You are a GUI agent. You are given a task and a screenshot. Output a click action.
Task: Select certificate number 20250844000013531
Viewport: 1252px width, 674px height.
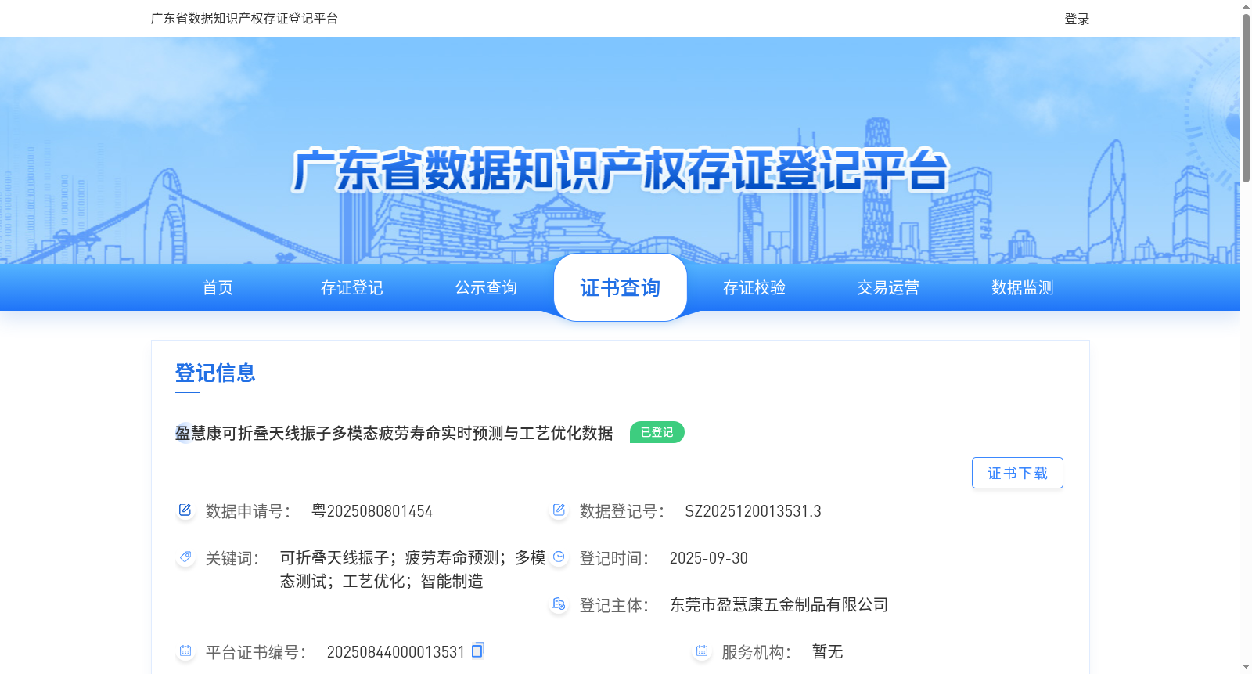[x=396, y=652]
